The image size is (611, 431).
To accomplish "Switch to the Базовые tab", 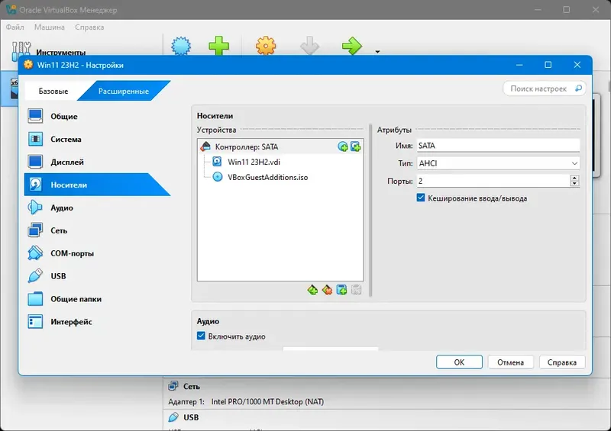I will pos(53,91).
